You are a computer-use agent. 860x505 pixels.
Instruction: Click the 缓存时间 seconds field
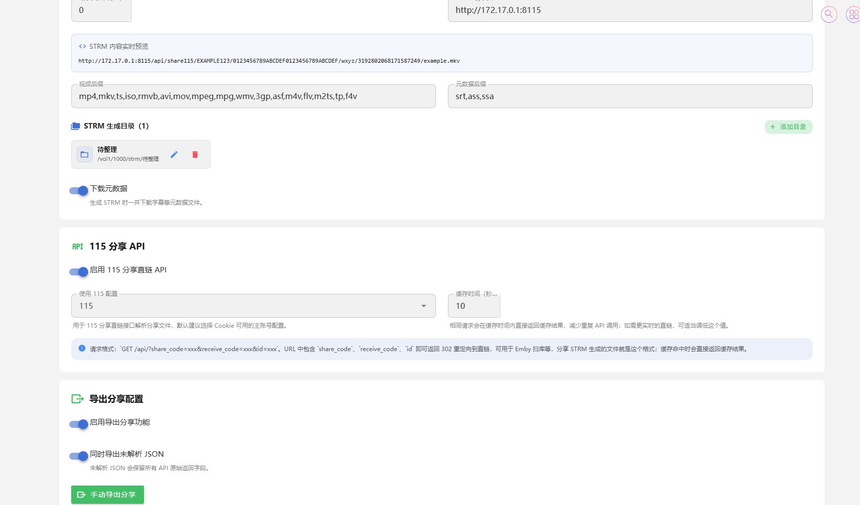pyautogui.click(x=474, y=306)
